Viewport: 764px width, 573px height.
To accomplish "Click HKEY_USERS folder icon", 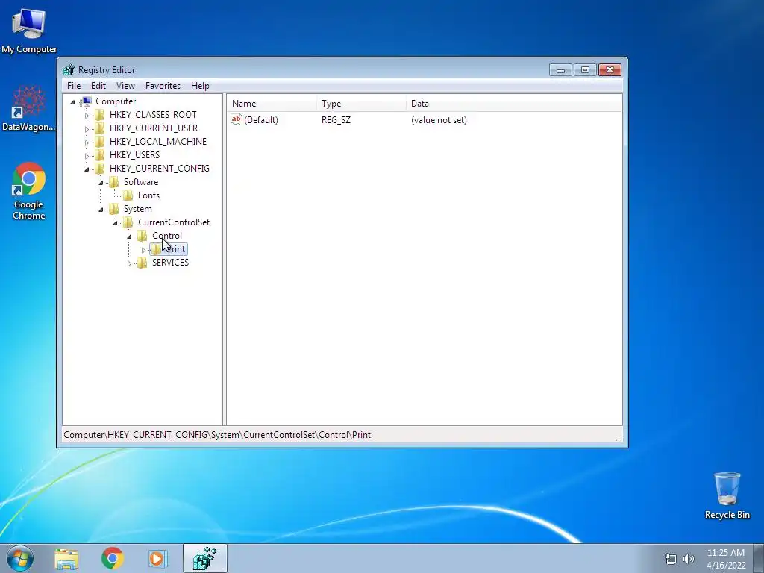I will point(100,155).
